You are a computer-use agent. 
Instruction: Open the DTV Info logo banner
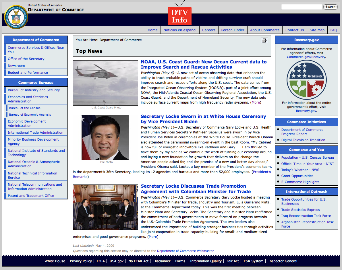(x=179, y=16)
